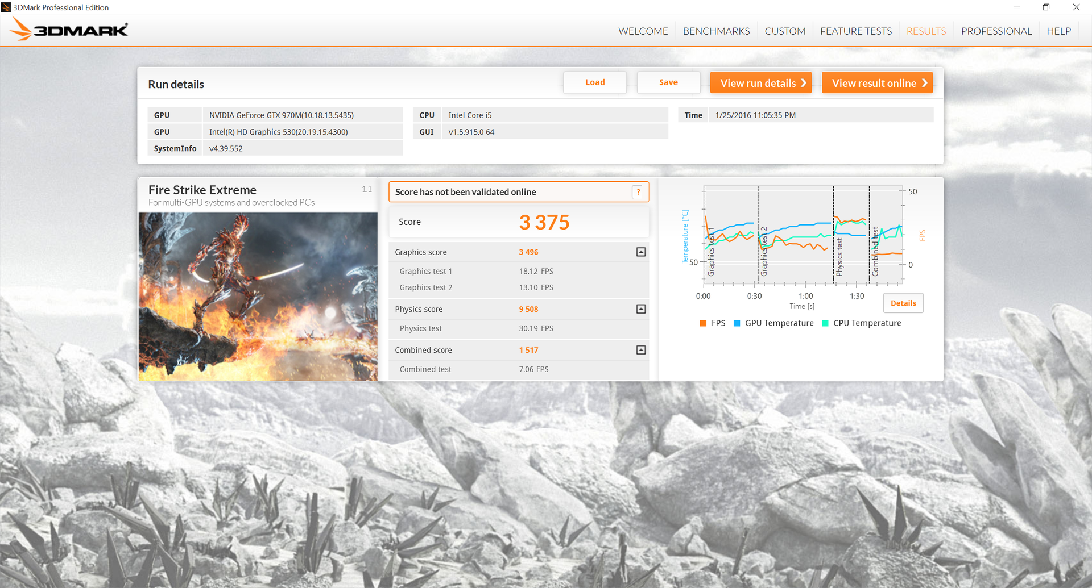Viewport: 1092px width, 588px height.
Task: Open the PROFESSIONAL tab
Action: tap(996, 31)
